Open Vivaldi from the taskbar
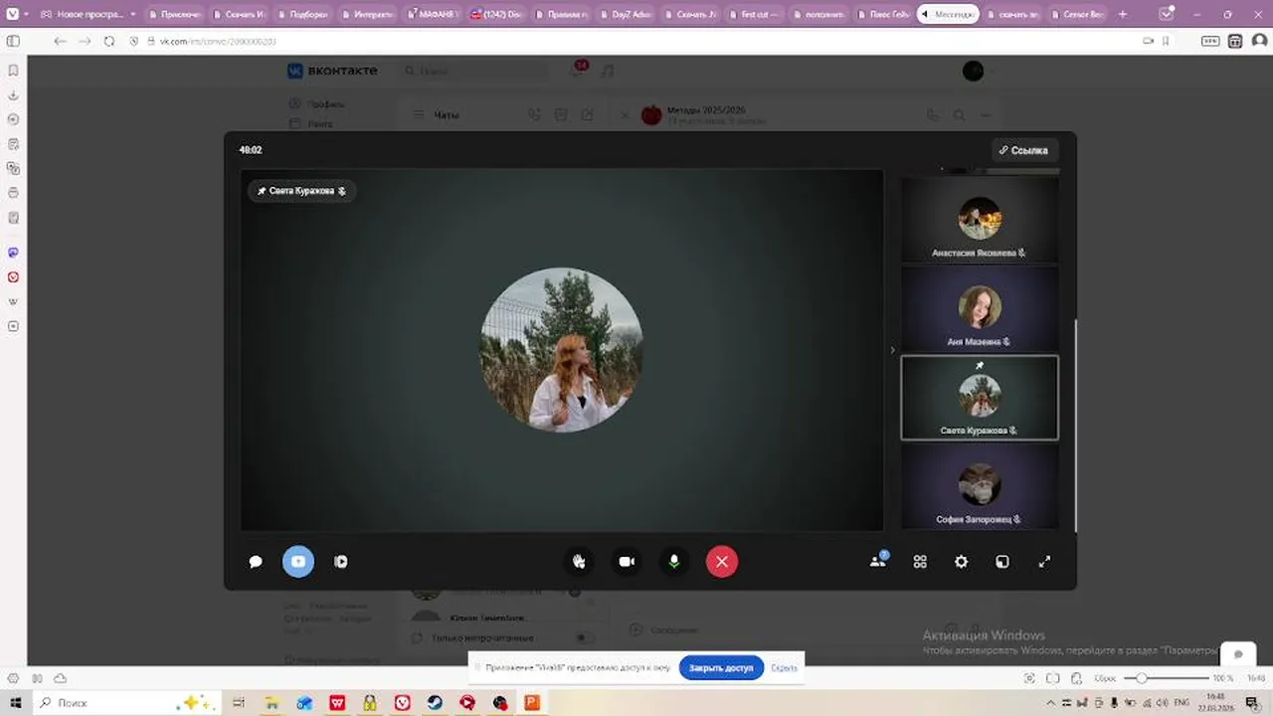Image resolution: width=1273 pixels, height=716 pixels. (x=402, y=702)
